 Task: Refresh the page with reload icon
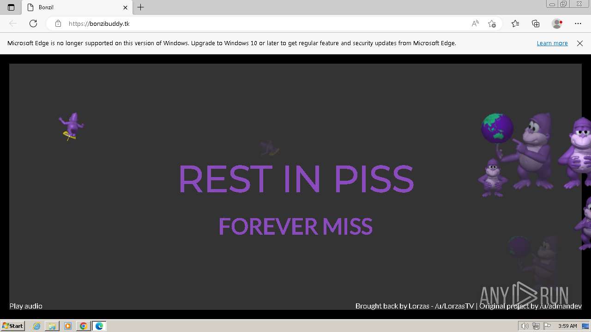pos(33,24)
